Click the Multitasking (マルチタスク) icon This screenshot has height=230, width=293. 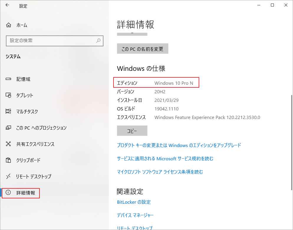(9, 111)
